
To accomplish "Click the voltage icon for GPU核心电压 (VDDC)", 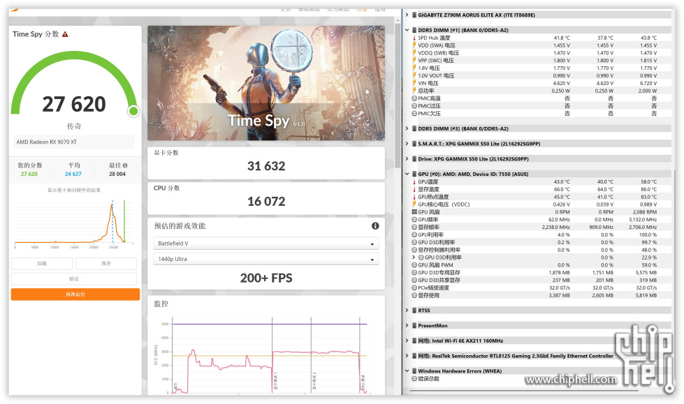I will [414, 204].
